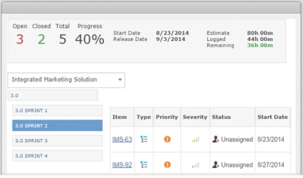Image resolution: width=303 pixels, height=178 pixels.
Task: Click the severity bars icon for IMS-92
Action: coord(195,165)
